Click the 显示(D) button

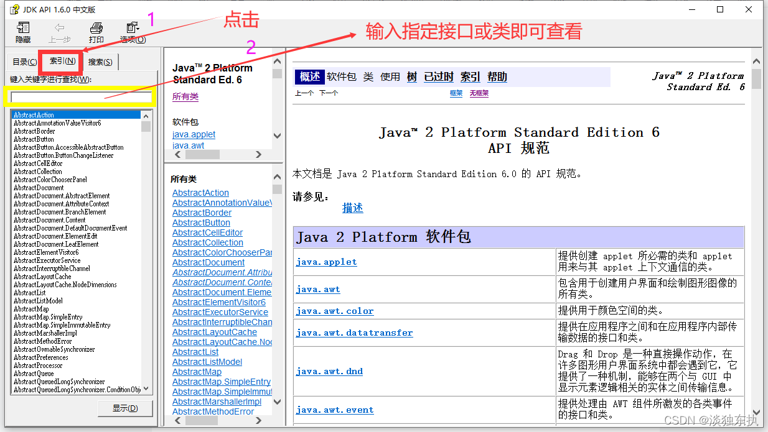tap(125, 408)
